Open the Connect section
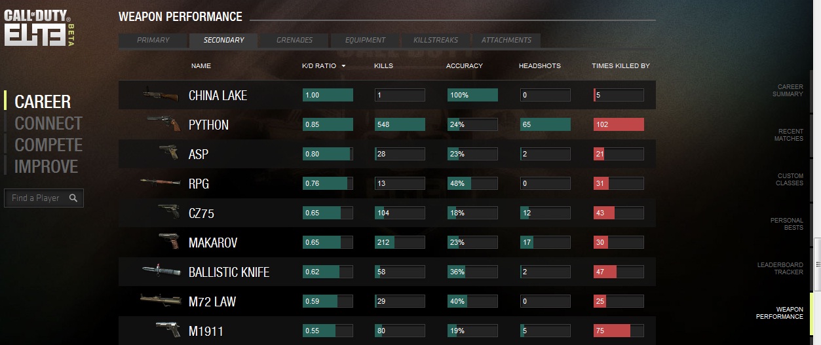 click(x=48, y=123)
